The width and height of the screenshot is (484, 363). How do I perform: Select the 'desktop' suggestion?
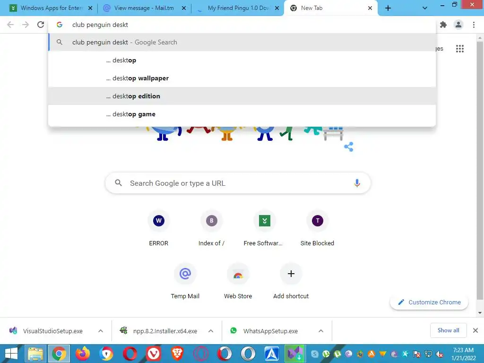point(242,60)
